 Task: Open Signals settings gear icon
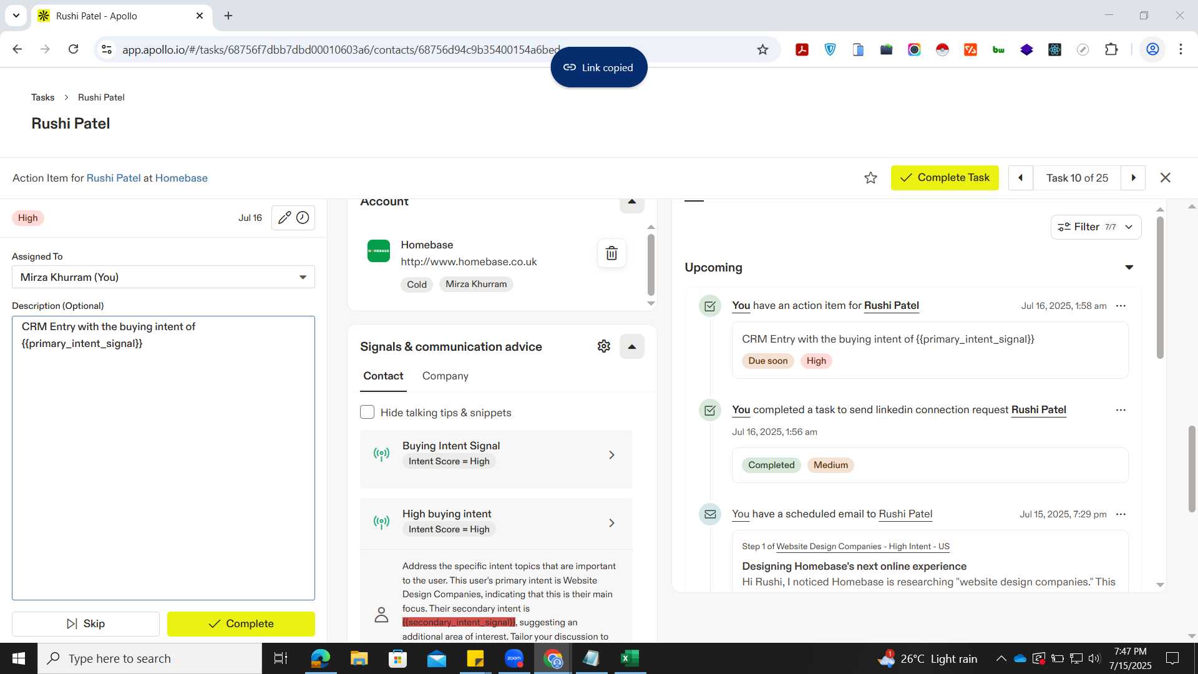(x=603, y=346)
